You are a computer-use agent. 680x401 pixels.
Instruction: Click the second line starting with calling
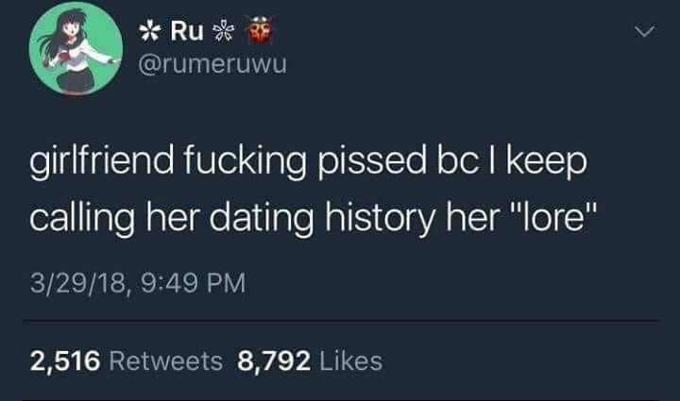click(x=314, y=217)
